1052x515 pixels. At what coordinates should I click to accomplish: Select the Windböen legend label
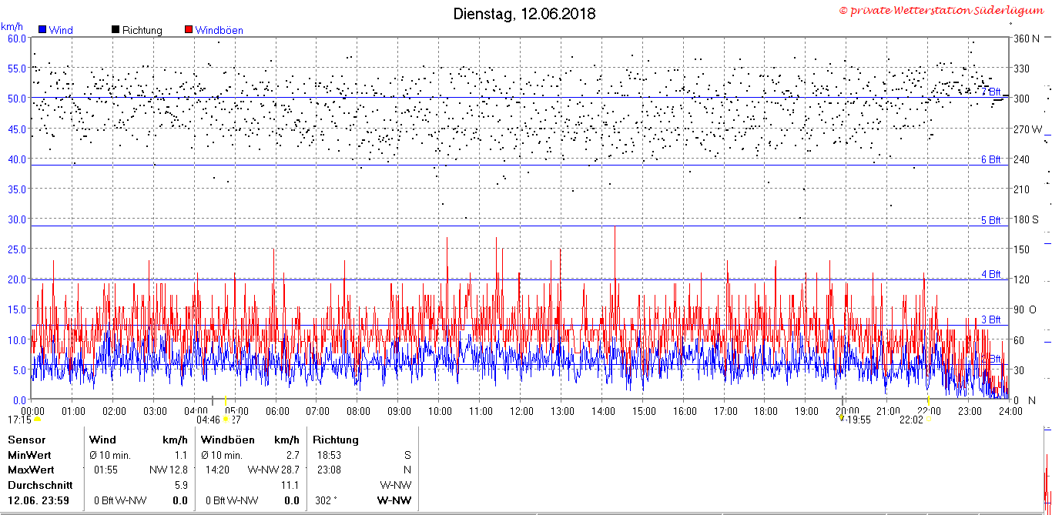tap(219, 30)
